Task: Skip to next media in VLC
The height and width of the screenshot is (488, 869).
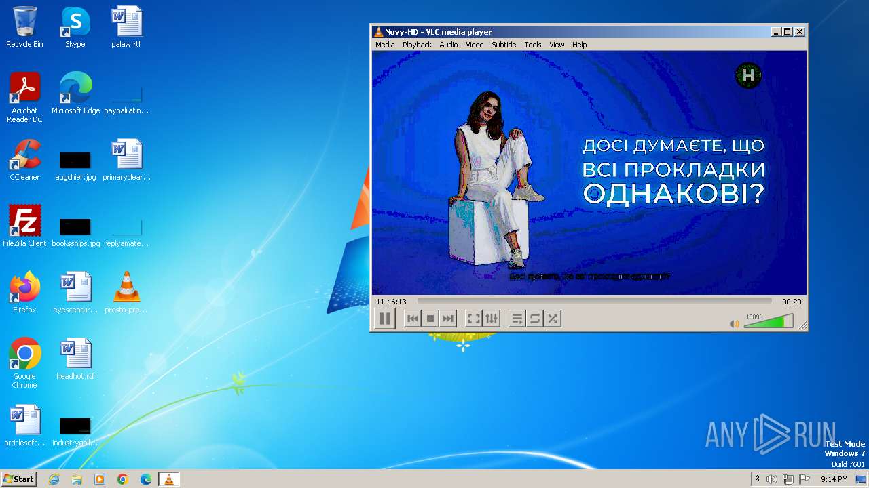Action: click(447, 319)
